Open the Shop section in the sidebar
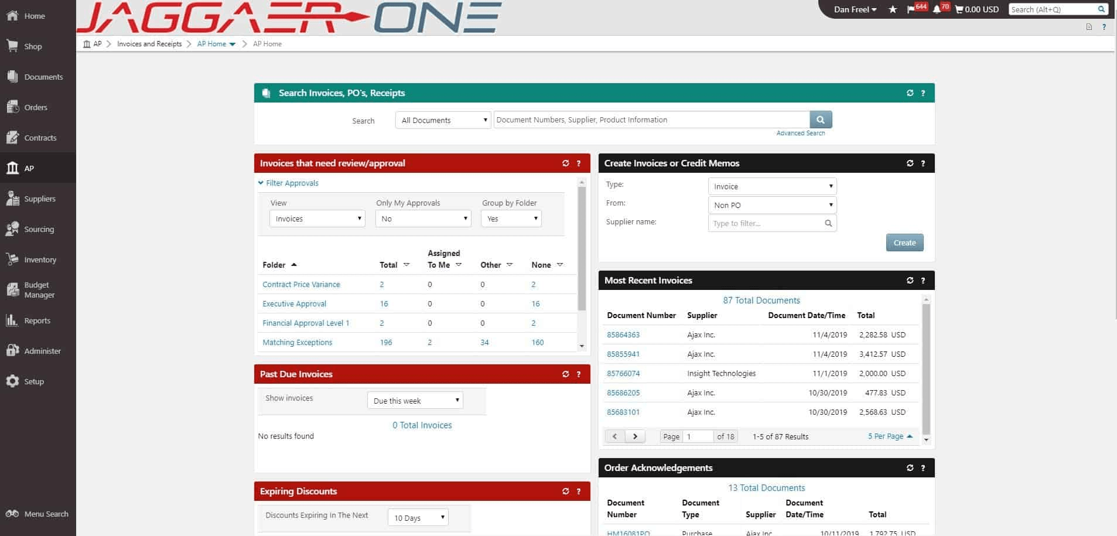This screenshot has width=1117, height=536. tap(32, 46)
